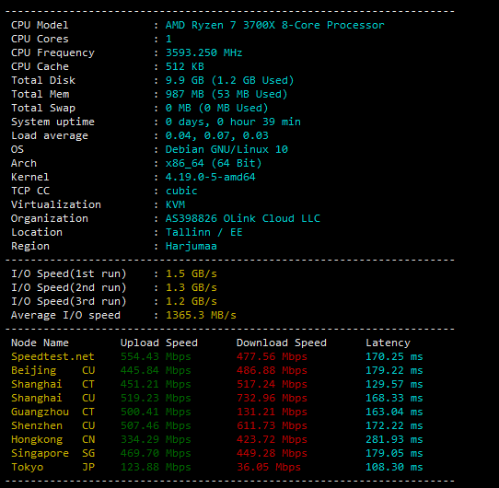Click the Download Speed column header
The width and height of the screenshot is (499, 488).
[x=282, y=343]
